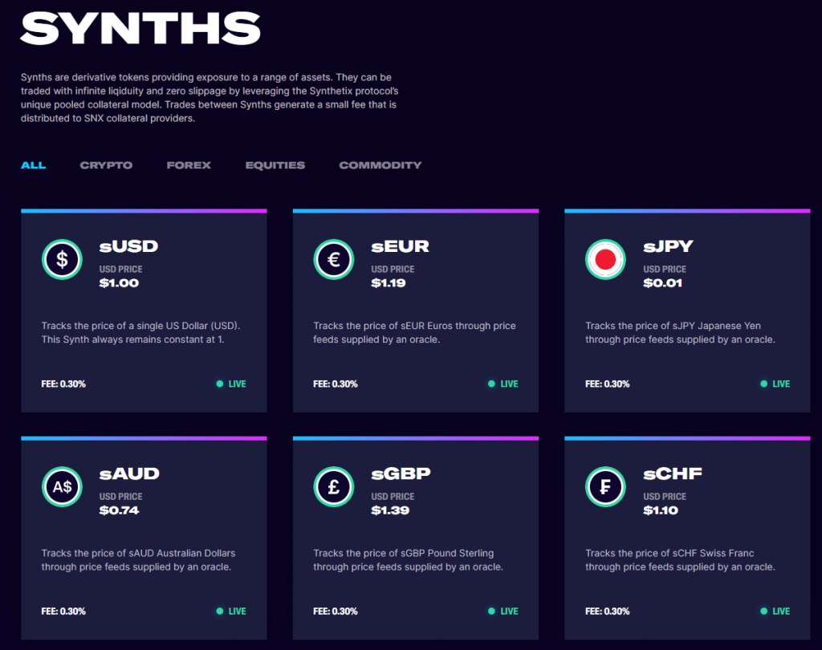822x650 pixels.
Task: Click the LIVE status text on sJPY card
Action: [781, 384]
